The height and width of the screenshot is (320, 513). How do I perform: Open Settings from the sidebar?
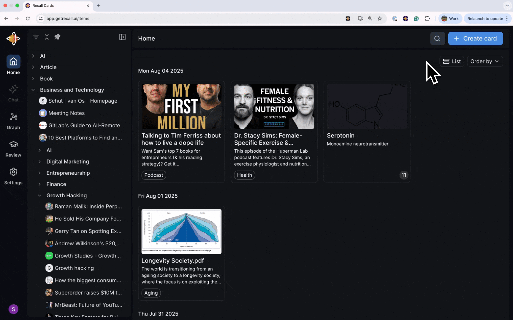pos(13,176)
